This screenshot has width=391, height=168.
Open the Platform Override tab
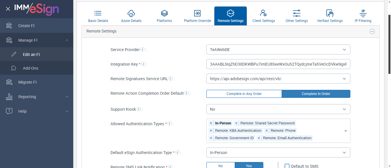click(x=198, y=16)
